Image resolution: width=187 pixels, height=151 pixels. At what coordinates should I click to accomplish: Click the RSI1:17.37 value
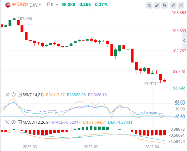point(55,95)
